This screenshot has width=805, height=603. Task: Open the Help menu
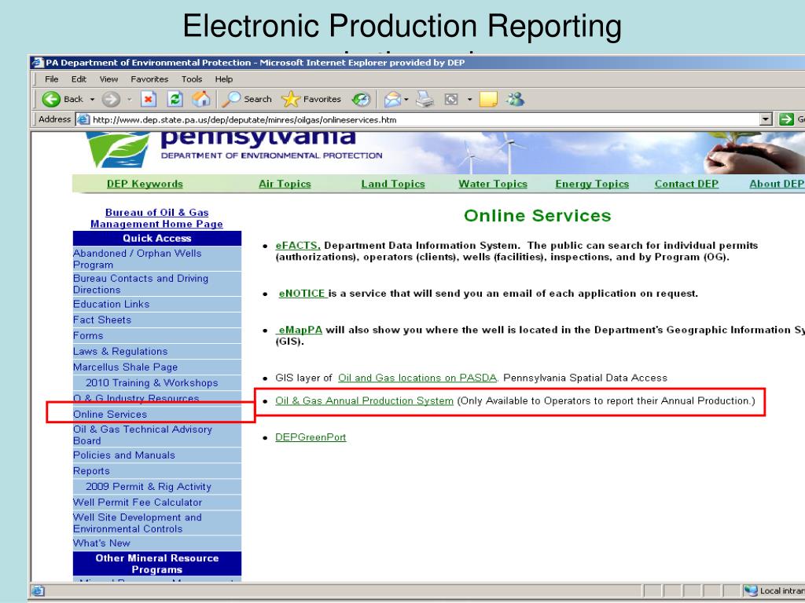[224, 79]
